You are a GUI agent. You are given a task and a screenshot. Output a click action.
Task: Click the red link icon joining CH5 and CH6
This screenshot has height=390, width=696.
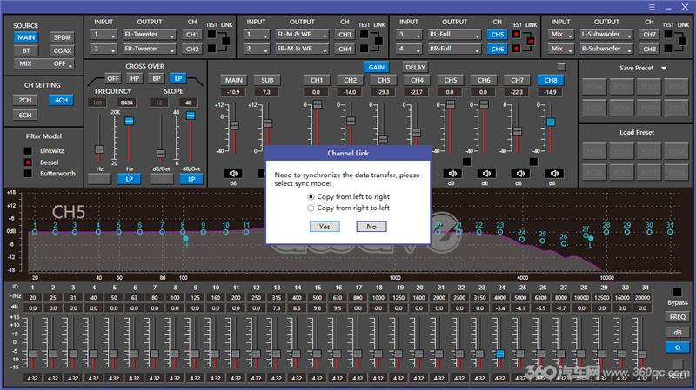(x=531, y=41)
